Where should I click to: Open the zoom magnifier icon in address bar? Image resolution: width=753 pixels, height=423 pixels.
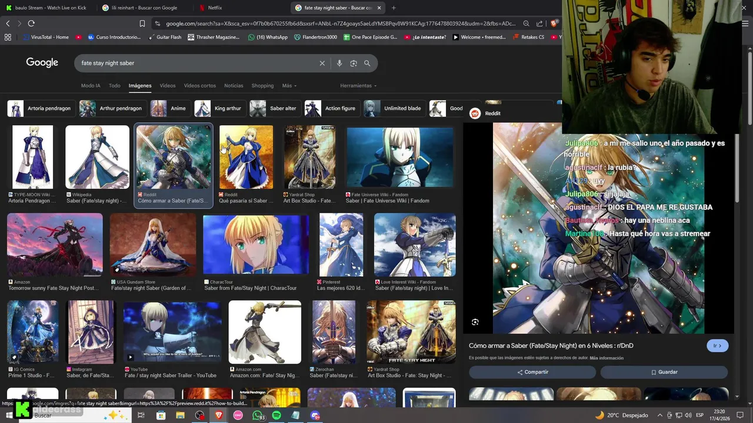tap(527, 23)
